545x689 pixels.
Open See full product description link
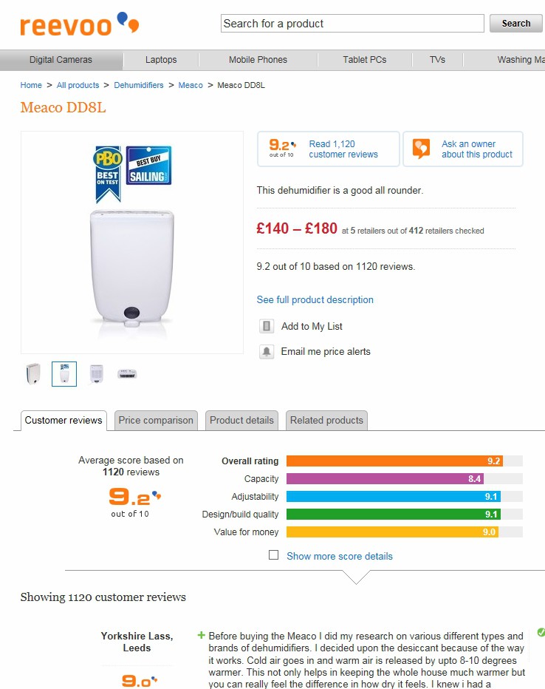(x=315, y=299)
